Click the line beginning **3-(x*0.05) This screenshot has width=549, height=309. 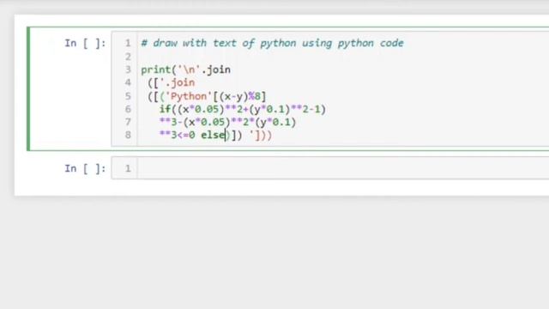click(227, 122)
